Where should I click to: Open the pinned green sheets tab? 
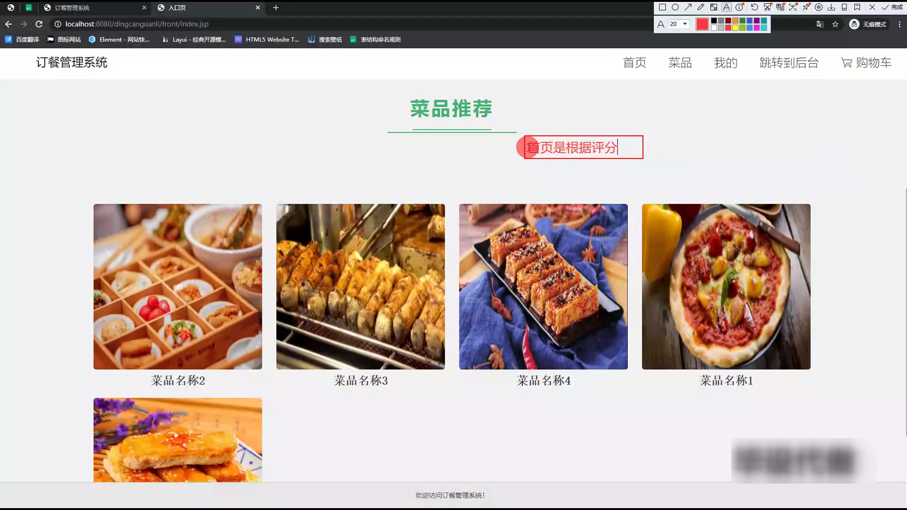tap(29, 8)
